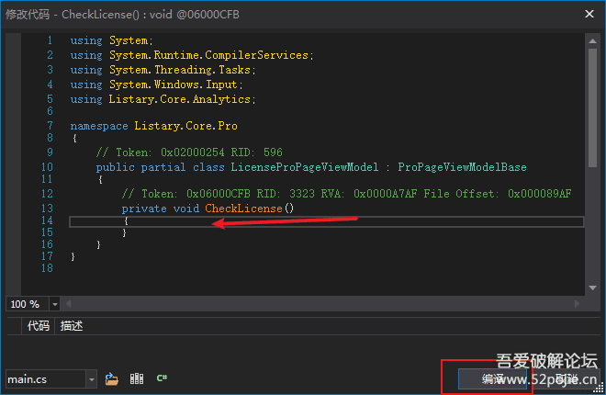
Task: Click ProPageViewModelBase base class name
Action: (x=462, y=167)
